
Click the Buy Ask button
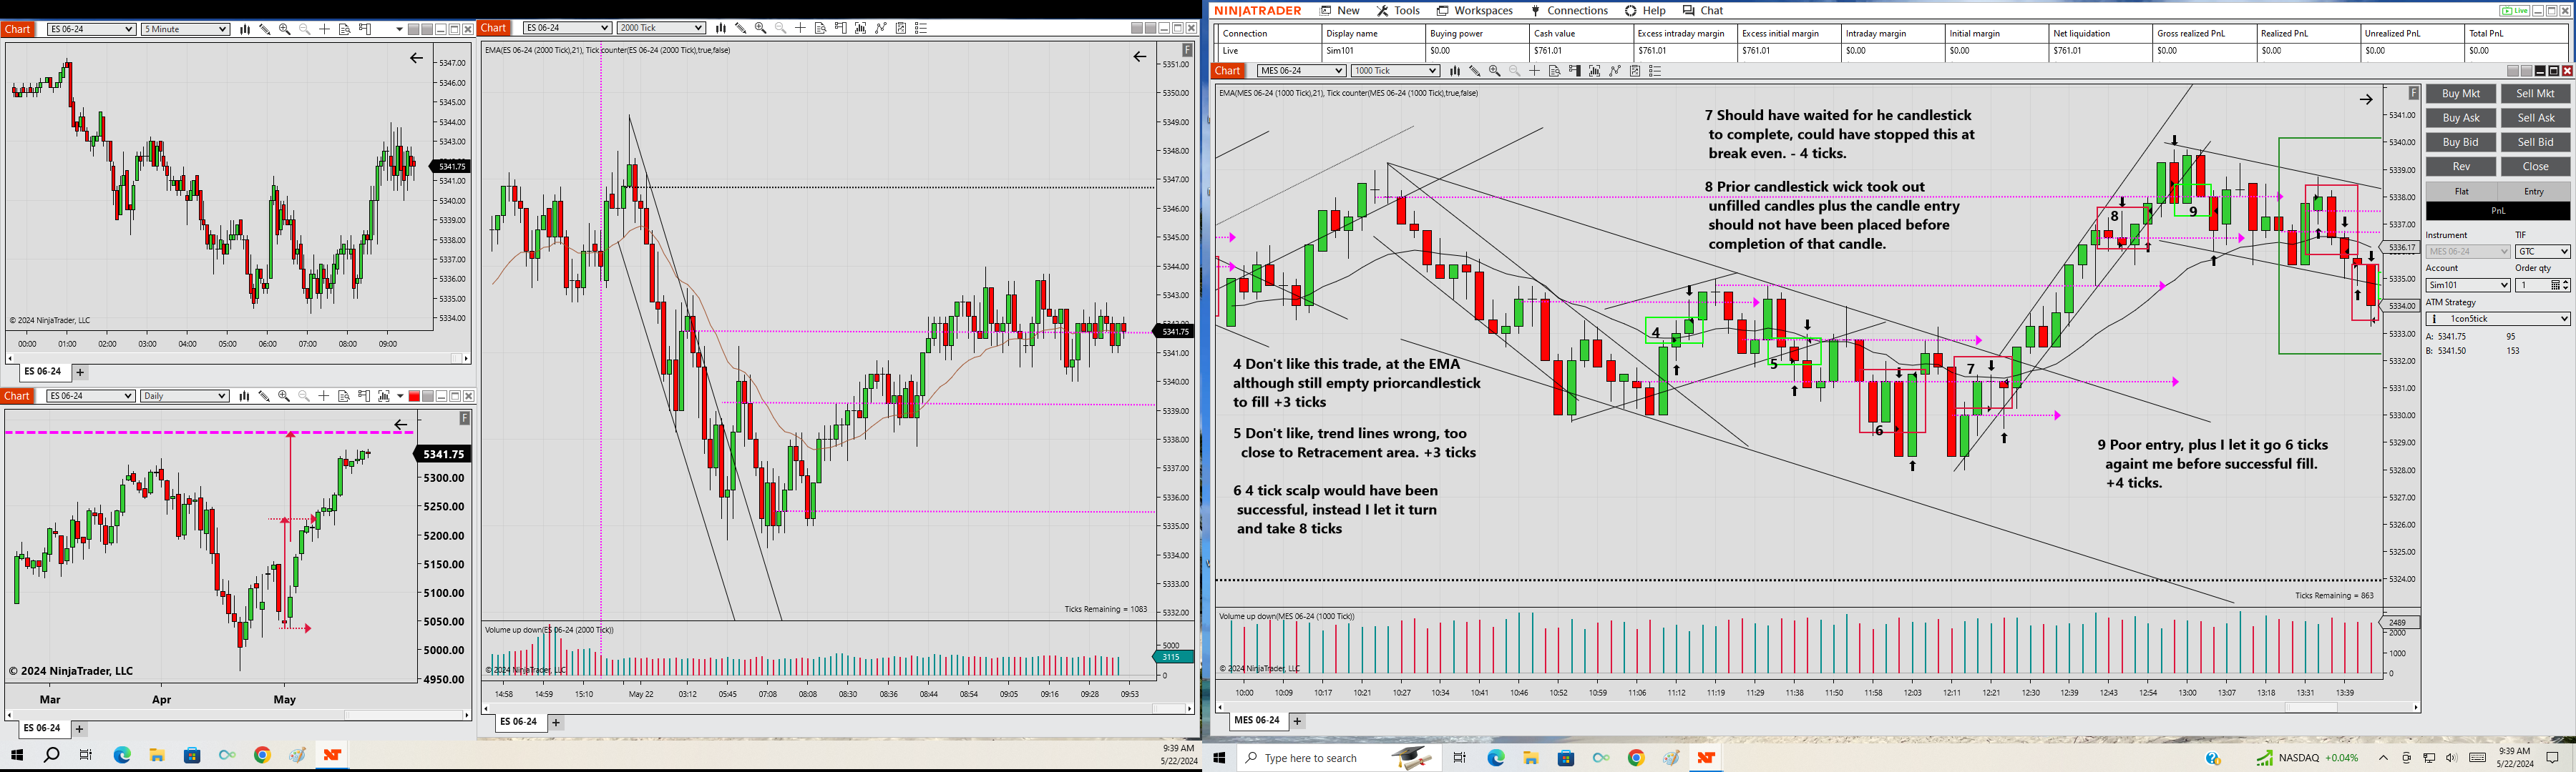point(2461,118)
